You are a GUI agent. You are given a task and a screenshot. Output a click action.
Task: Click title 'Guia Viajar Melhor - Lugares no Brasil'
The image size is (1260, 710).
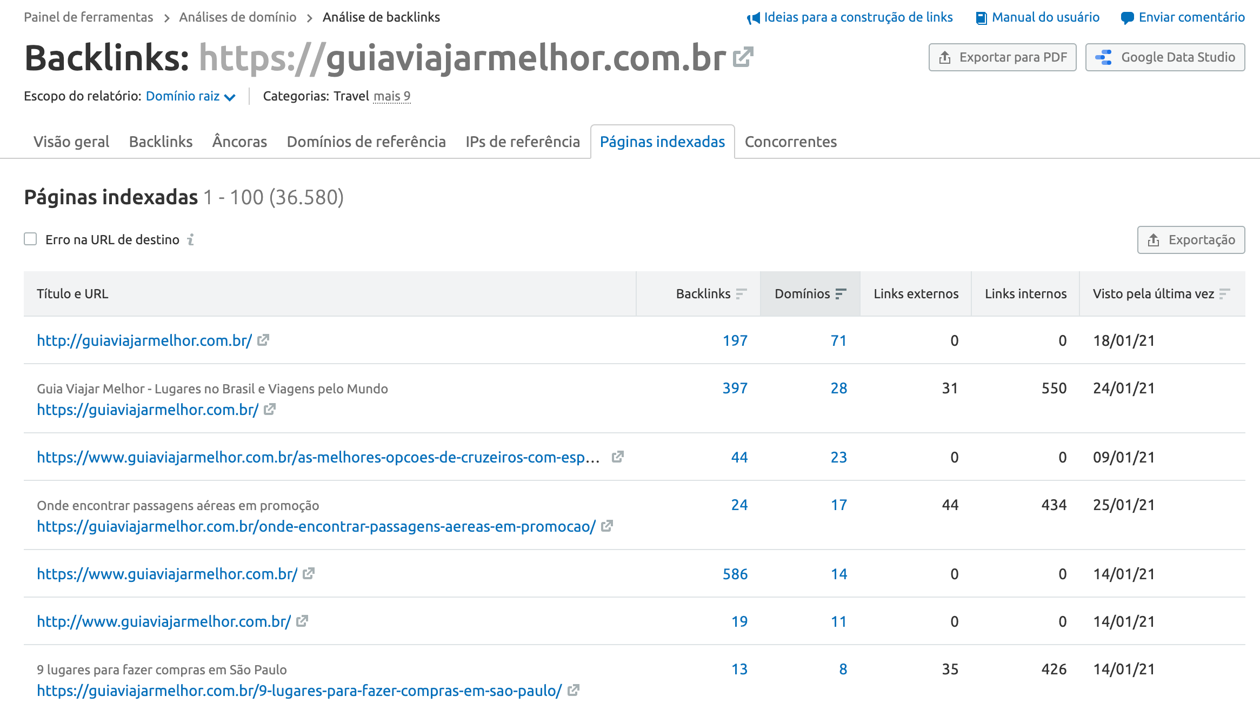click(x=212, y=389)
